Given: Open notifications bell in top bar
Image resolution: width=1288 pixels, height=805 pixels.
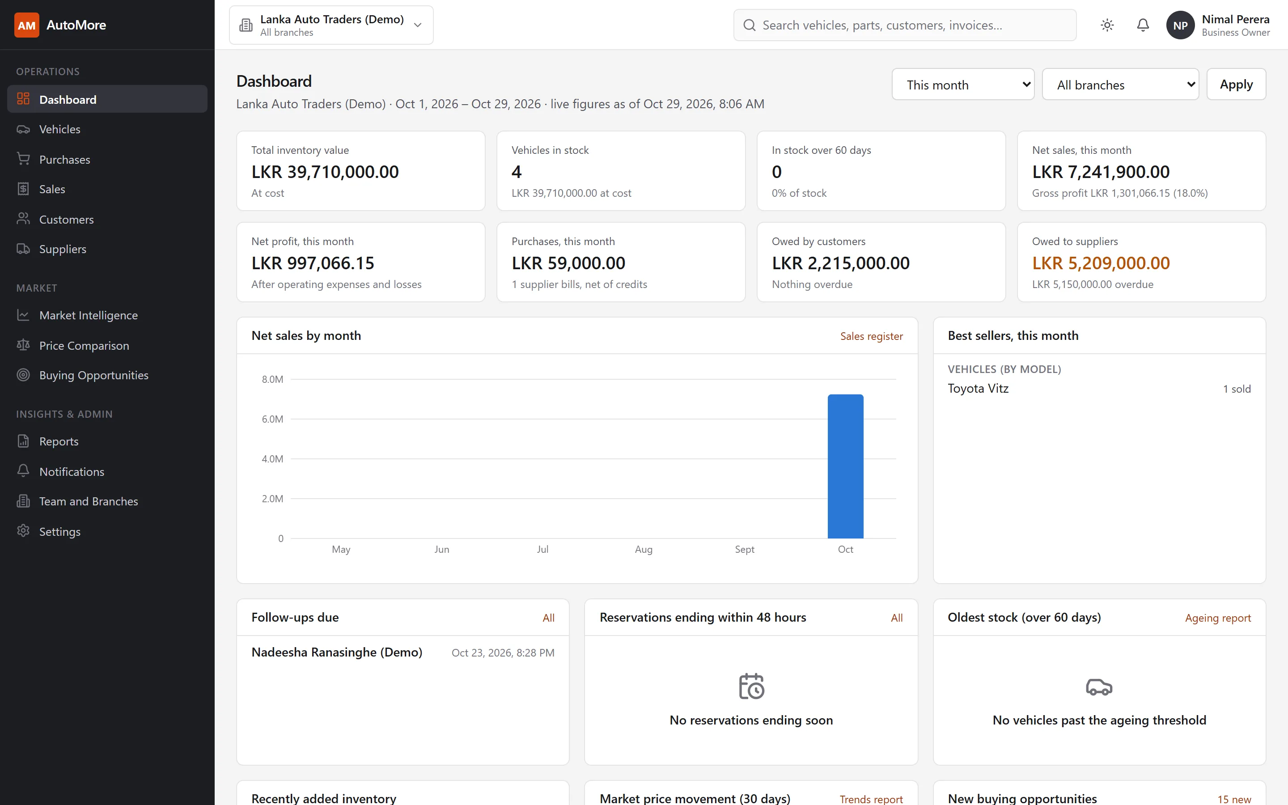Looking at the screenshot, I should pyautogui.click(x=1143, y=25).
